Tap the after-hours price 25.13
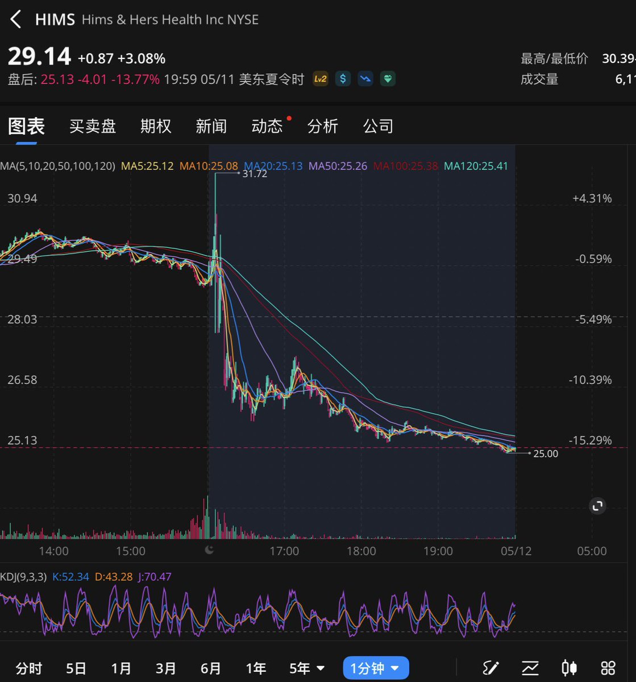The height and width of the screenshot is (682, 636). 57,79
